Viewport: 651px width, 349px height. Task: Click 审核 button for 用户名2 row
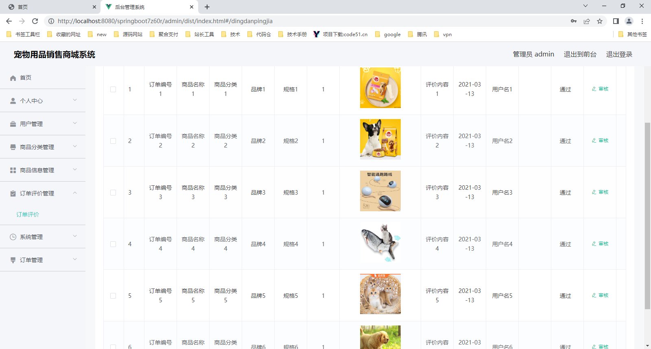point(600,141)
